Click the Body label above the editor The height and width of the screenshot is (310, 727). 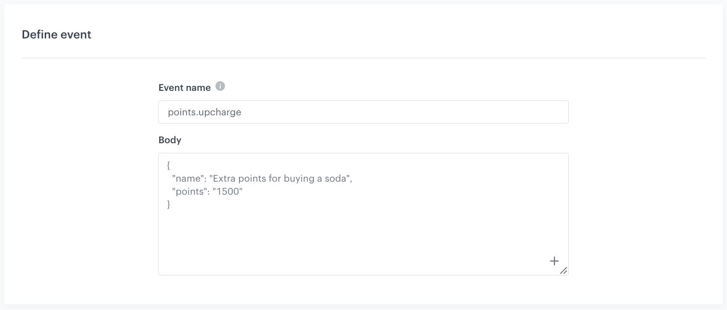170,140
